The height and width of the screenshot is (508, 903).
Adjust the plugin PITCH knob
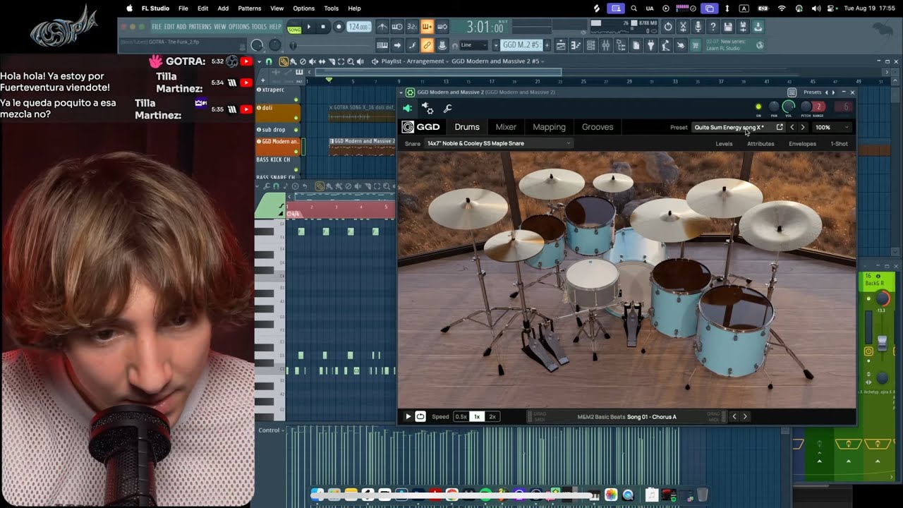pos(806,107)
